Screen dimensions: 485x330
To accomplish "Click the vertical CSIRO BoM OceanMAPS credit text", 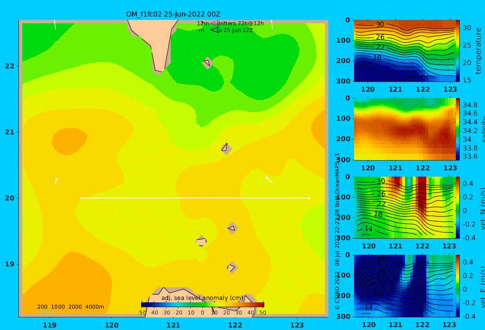I will tap(337, 231).
